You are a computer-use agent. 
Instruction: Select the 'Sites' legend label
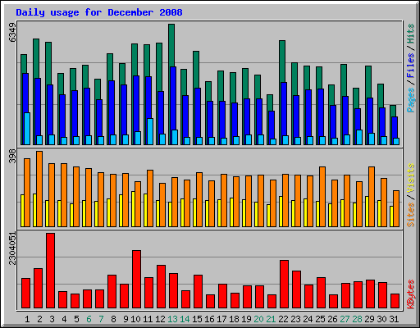click(410, 215)
